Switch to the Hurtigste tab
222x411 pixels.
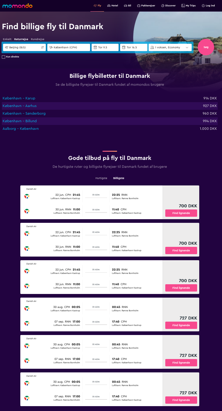[x=101, y=178]
